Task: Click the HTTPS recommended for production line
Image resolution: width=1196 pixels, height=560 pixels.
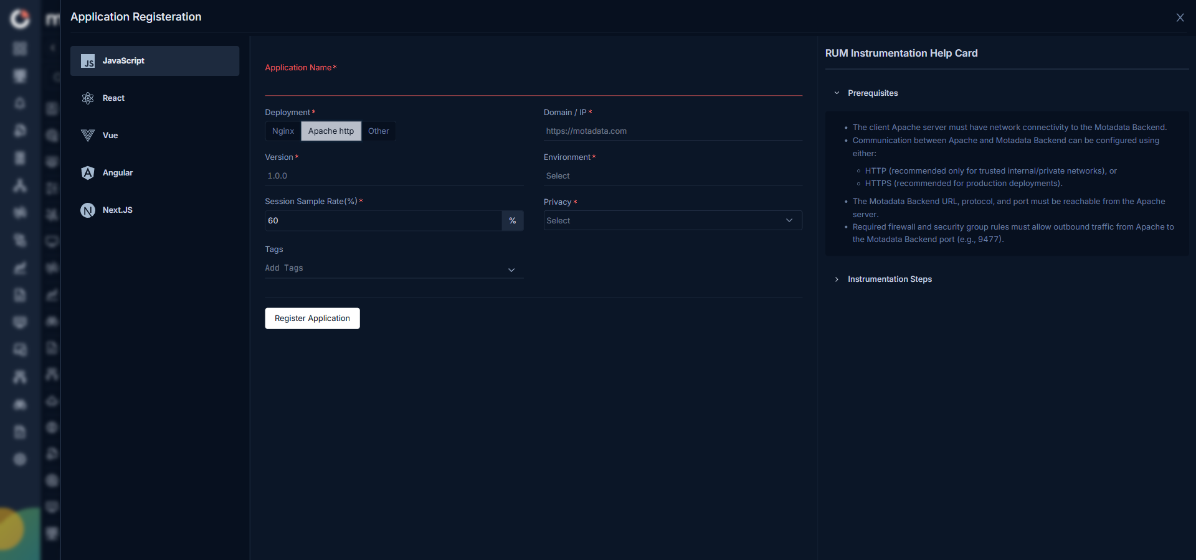Action: click(964, 184)
